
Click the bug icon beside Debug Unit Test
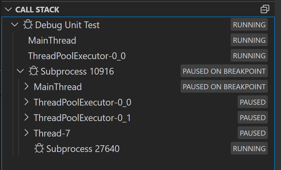point(28,25)
